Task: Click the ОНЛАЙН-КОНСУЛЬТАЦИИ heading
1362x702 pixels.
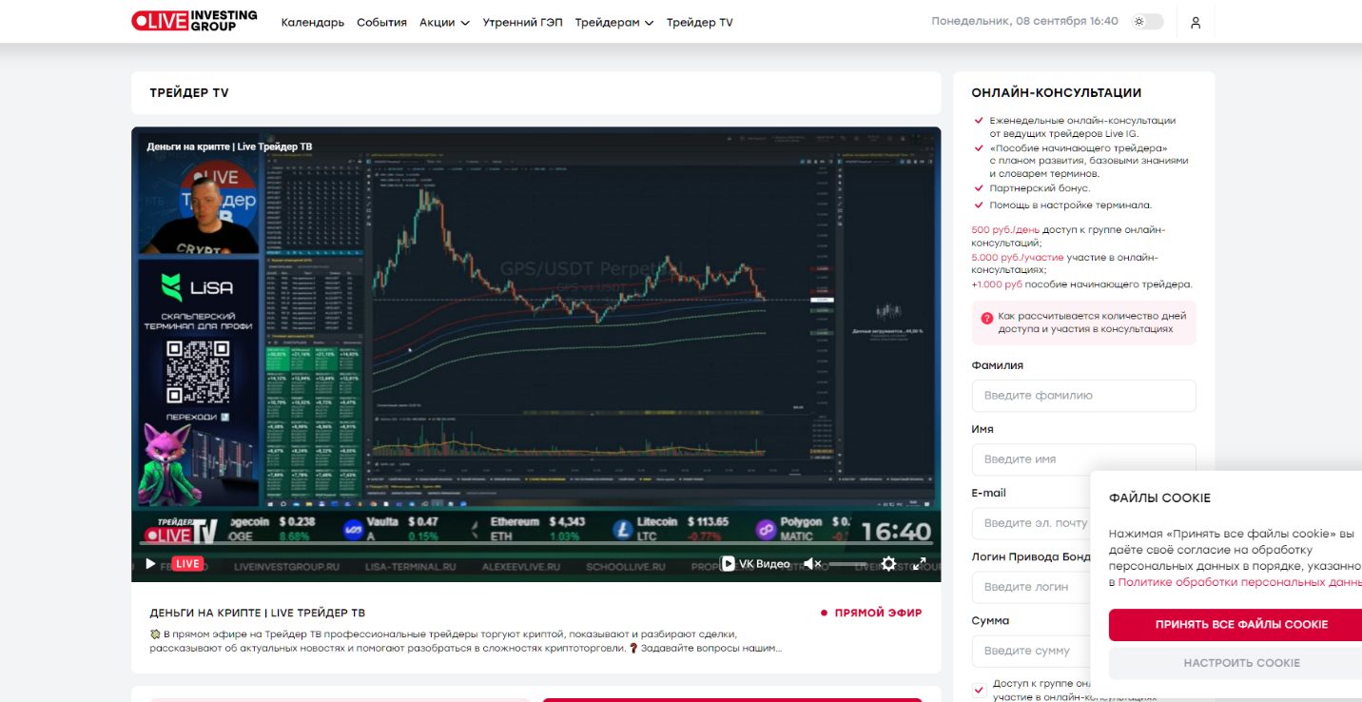Action: [x=1057, y=93]
